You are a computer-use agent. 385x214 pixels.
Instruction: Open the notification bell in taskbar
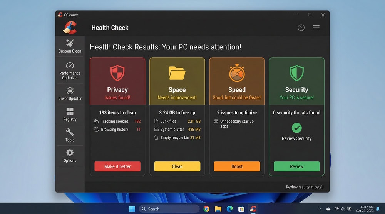(x=378, y=209)
